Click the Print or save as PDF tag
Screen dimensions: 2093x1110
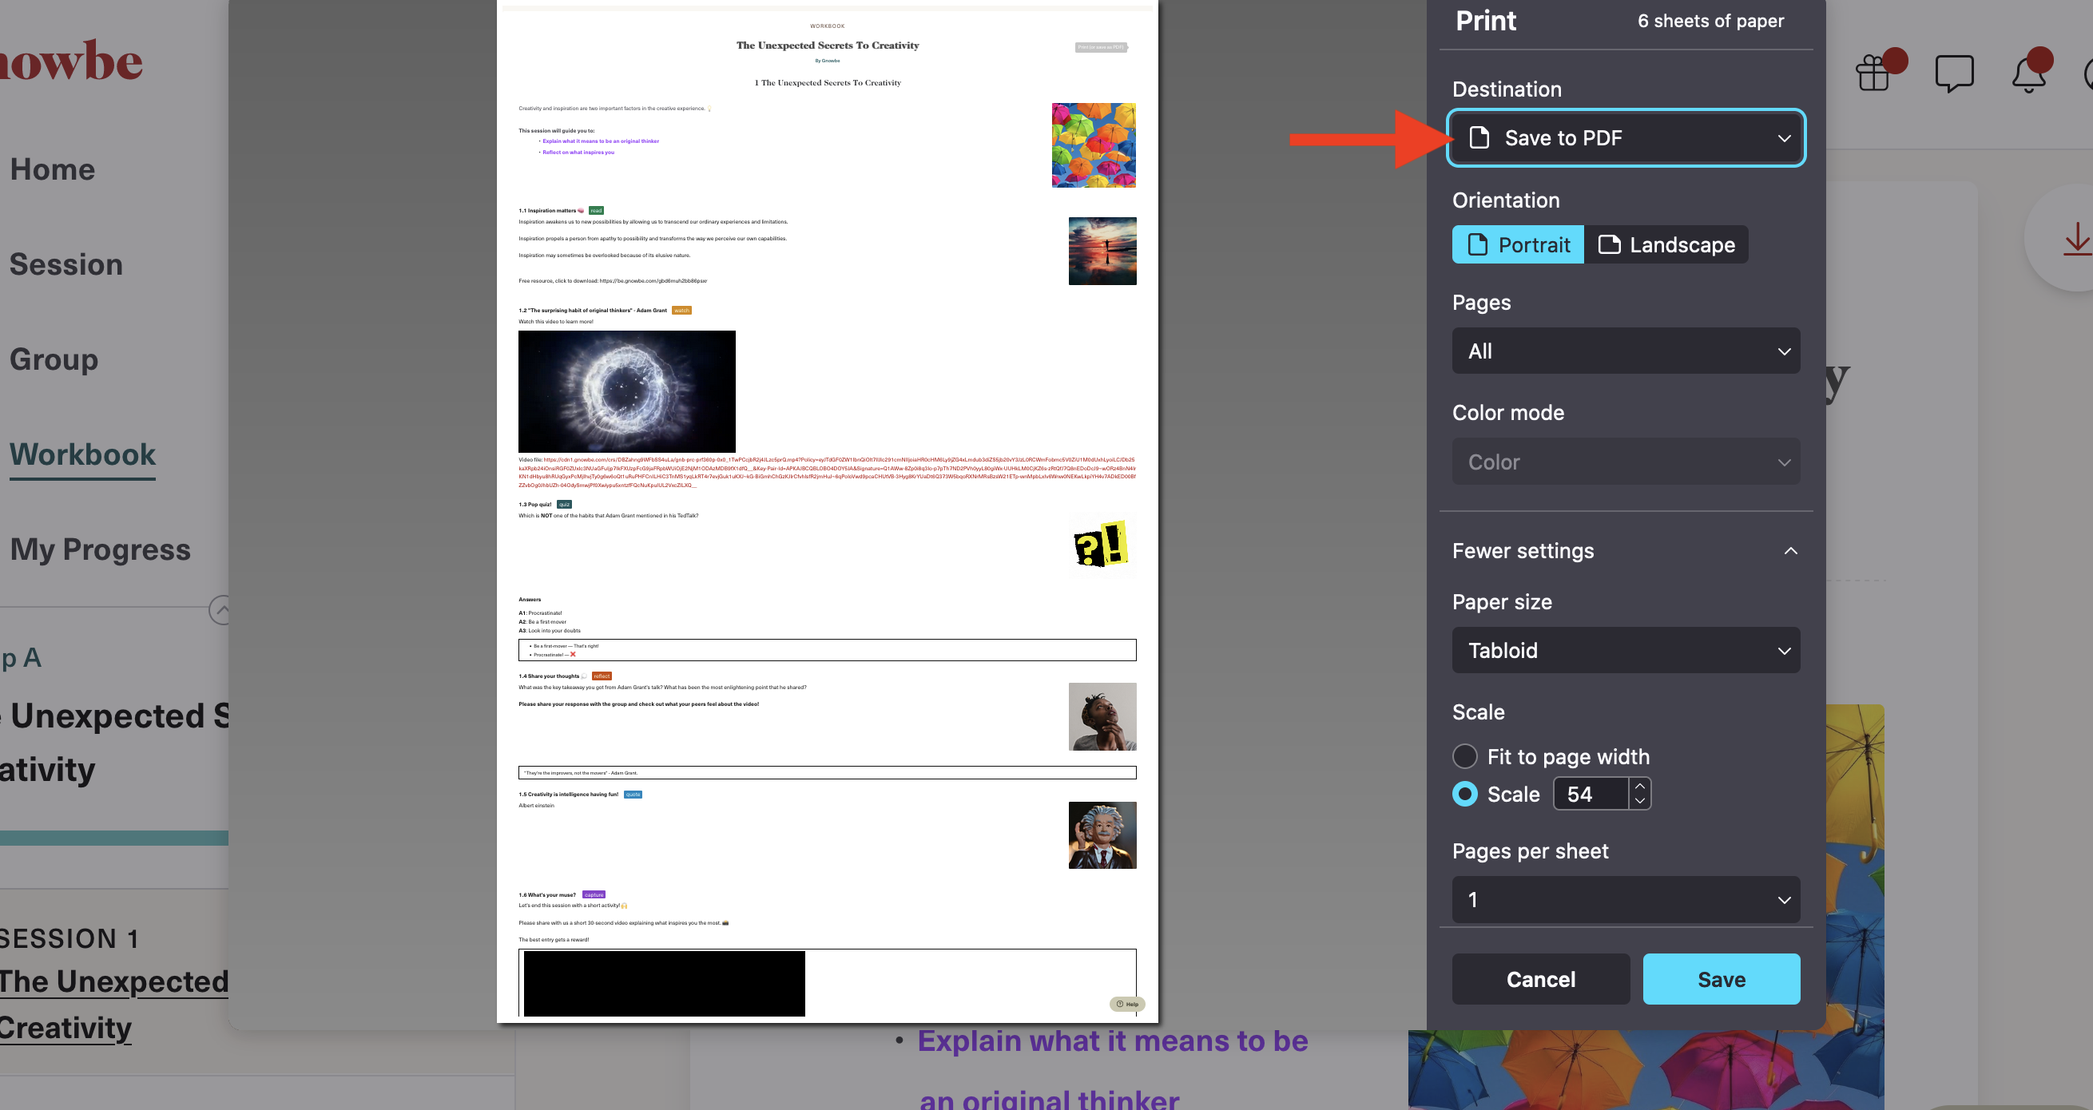tap(1101, 47)
